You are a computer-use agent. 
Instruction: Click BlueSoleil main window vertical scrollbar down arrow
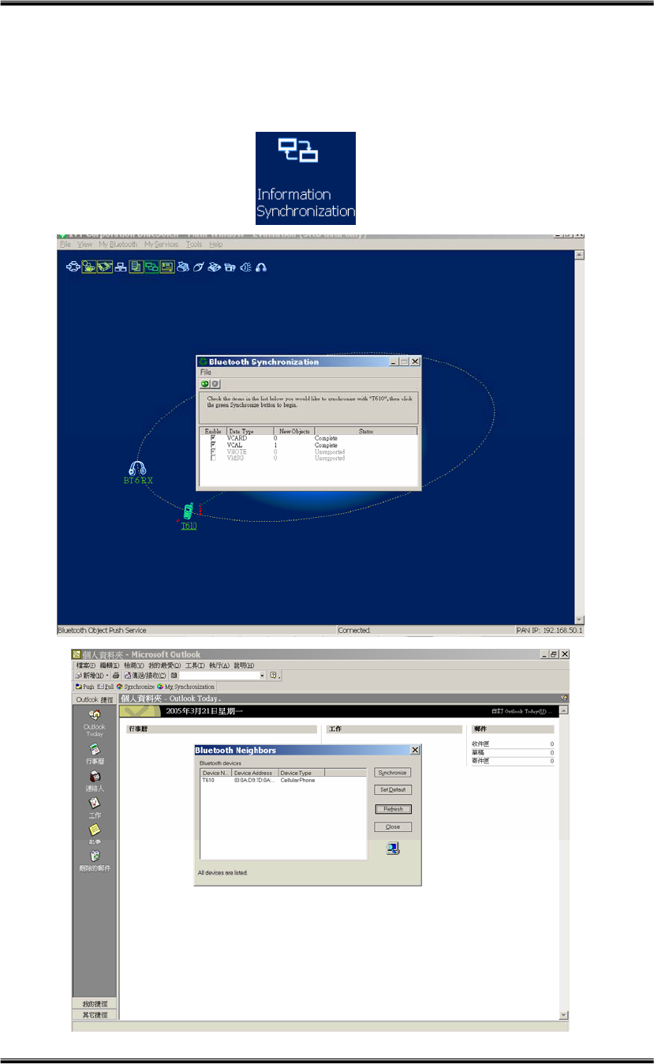pos(580,620)
